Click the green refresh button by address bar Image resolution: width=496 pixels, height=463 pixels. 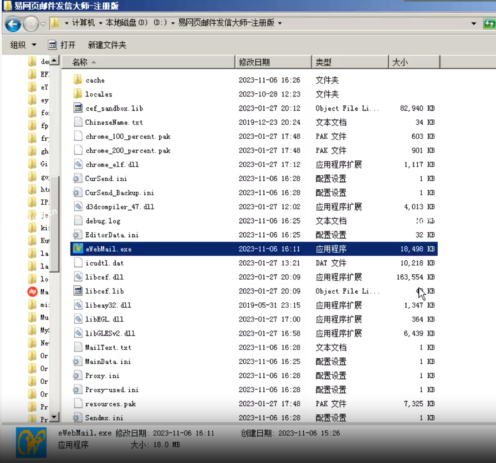coord(489,23)
